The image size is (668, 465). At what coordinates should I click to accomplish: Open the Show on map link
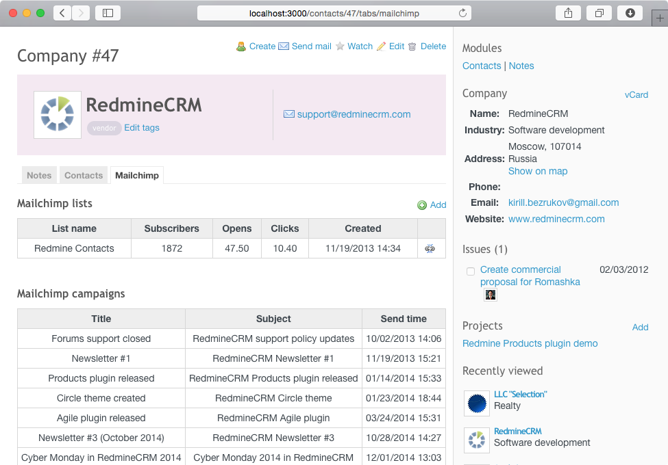(x=538, y=172)
